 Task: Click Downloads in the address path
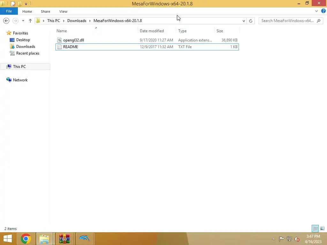click(x=77, y=21)
